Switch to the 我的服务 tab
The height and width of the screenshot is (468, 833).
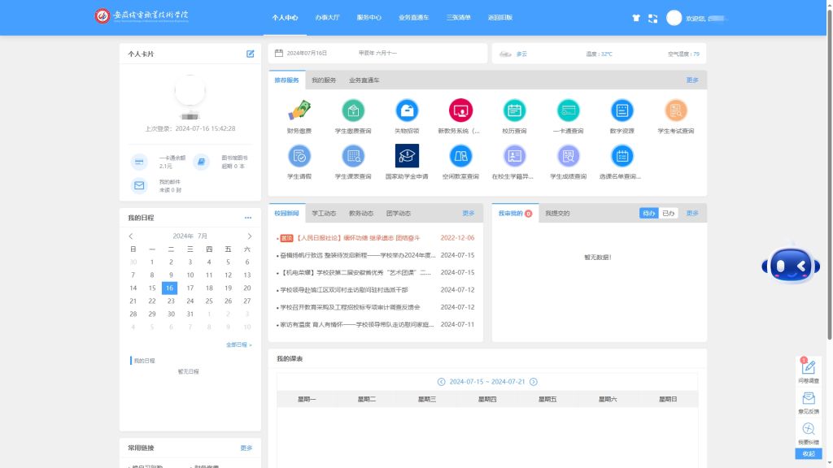pos(324,80)
